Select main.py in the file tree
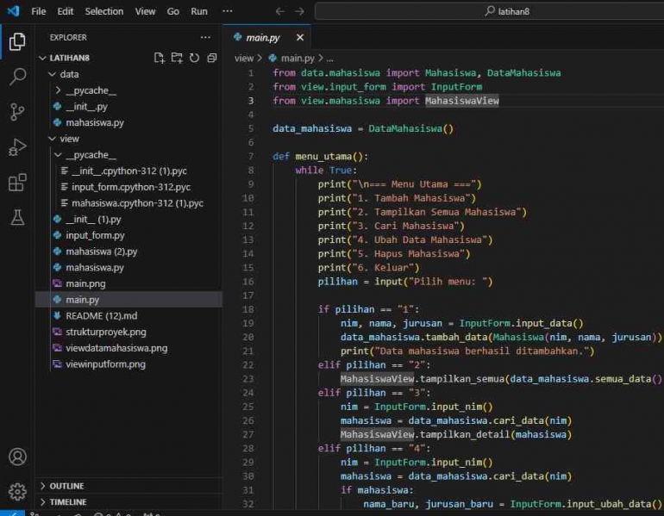Viewport: 664px width, 516px height. point(128,300)
